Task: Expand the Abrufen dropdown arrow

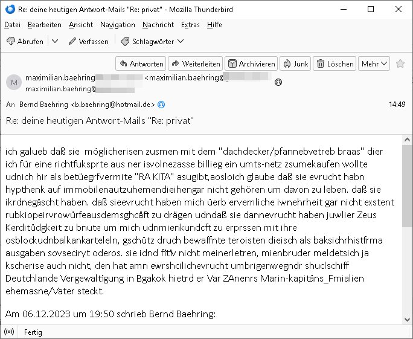Action: pyautogui.click(x=55, y=41)
